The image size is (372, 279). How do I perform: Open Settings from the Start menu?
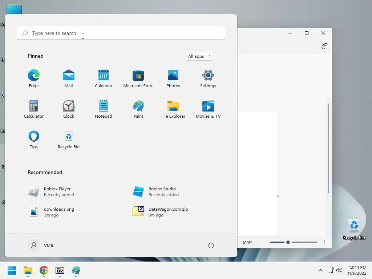pyautogui.click(x=208, y=79)
